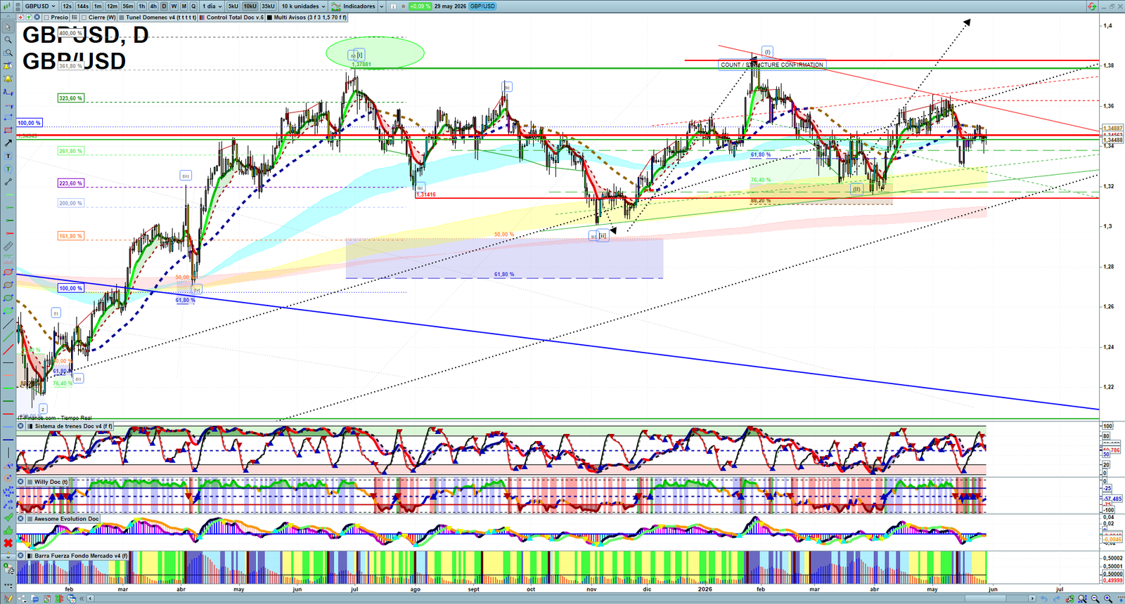Click the GBP/USD blue tag in toolbar
The image size is (1125, 604).
tap(482, 6)
